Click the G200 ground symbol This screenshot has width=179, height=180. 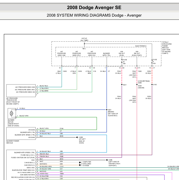pos(77,137)
